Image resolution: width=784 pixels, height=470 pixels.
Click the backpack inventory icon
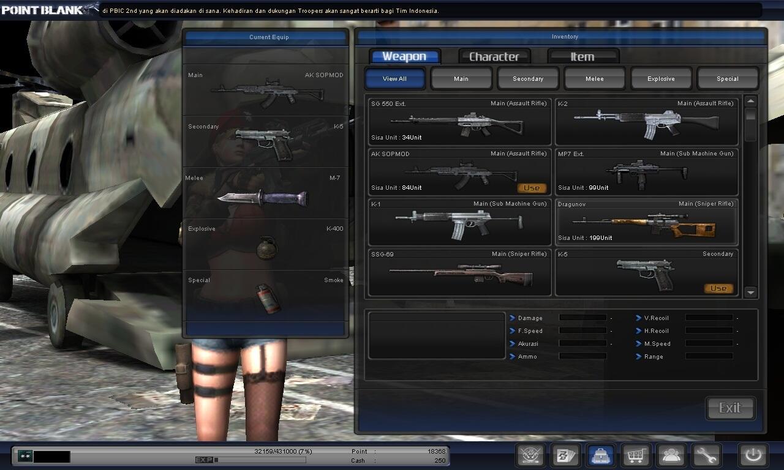[x=601, y=455]
